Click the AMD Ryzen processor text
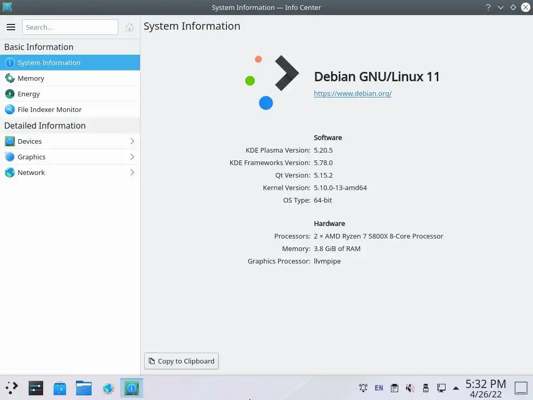Viewport: 533px width, 400px height. (378, 236)
